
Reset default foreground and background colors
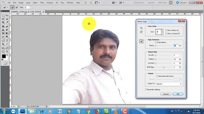click(3, 60)
